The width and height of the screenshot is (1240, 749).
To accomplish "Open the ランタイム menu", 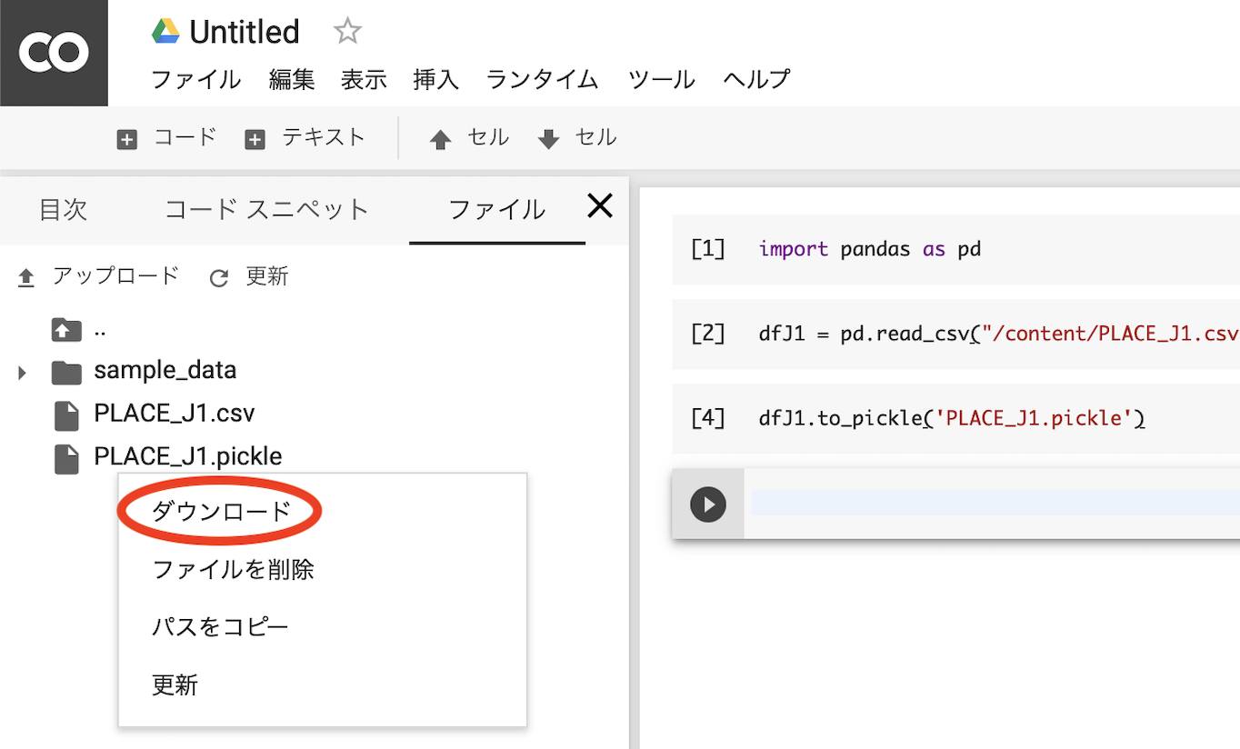I will coord(542,79).
